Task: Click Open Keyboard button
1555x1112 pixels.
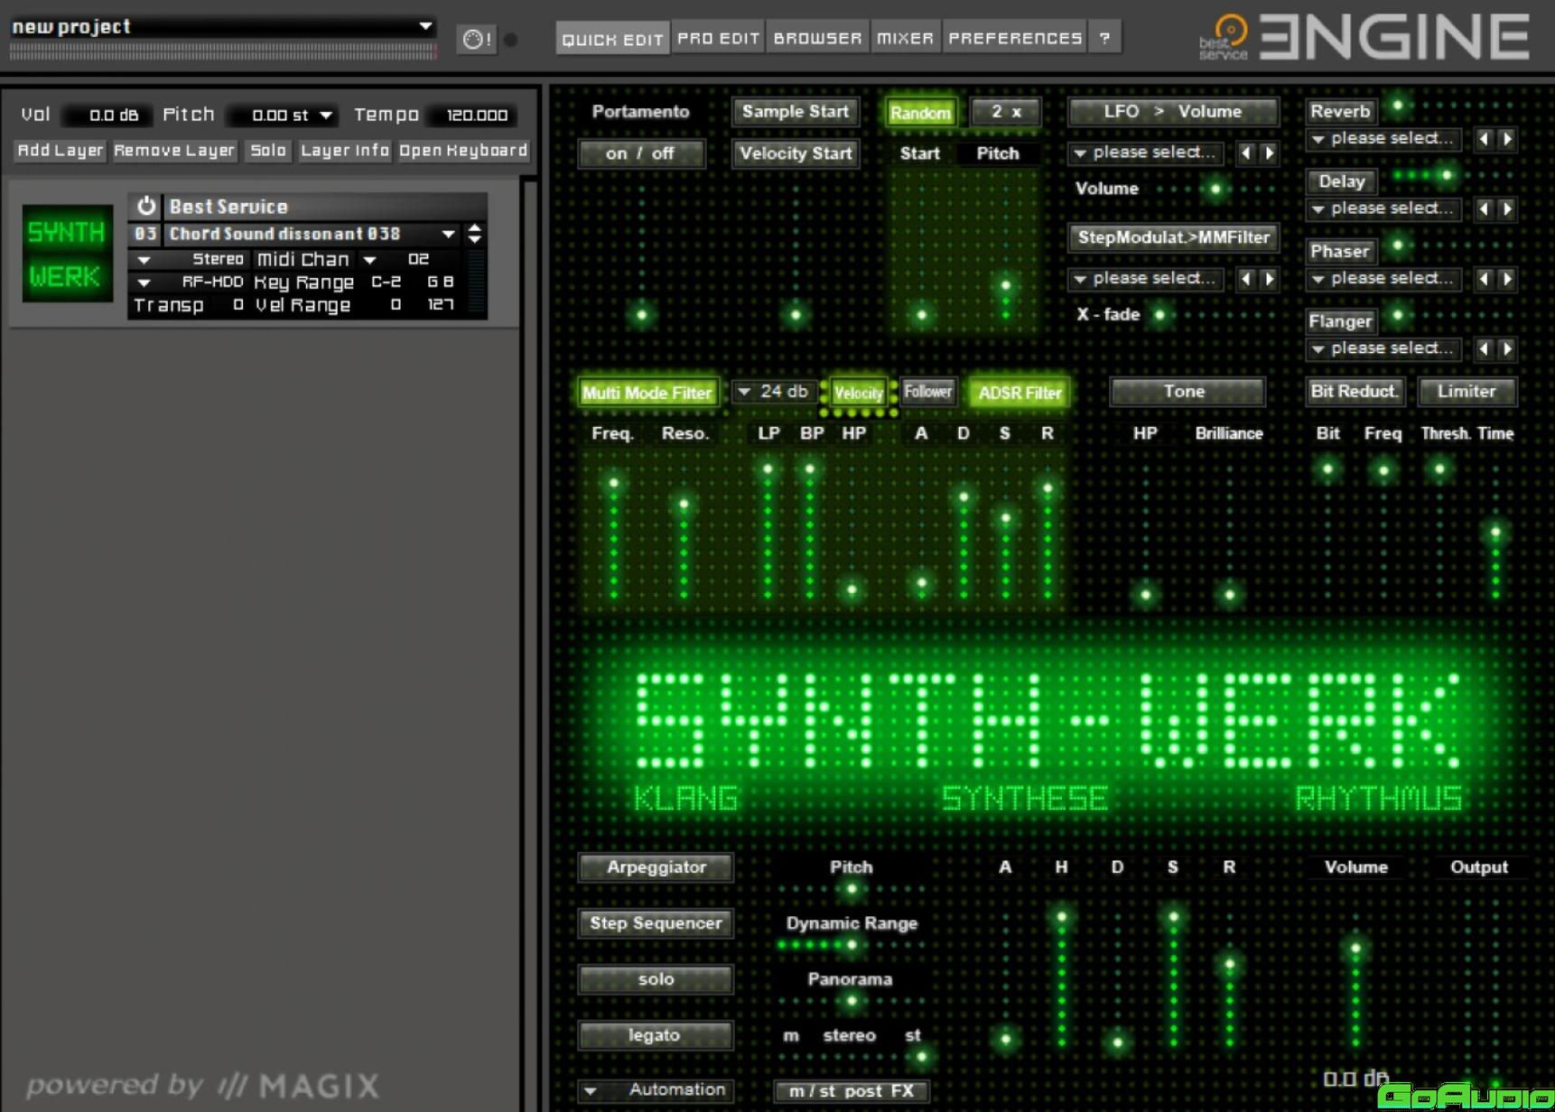Action: (463, 151)
